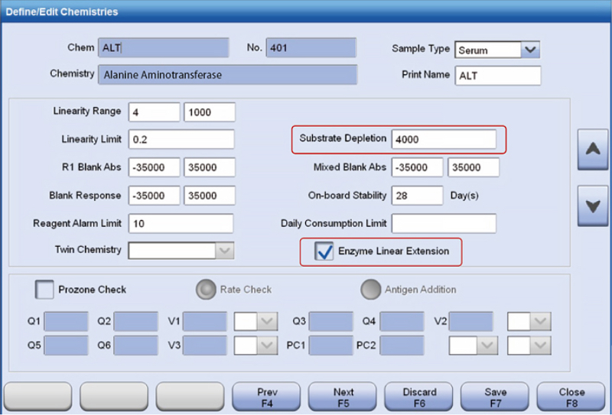Viewport: 612px width, 415px height.
Task: Select the Antigen Addition radio button
Action: [371, 290]
